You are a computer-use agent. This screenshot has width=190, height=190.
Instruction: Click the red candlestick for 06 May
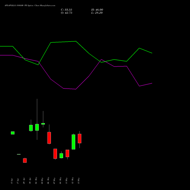pyautogui.click(x=49, y=138)
